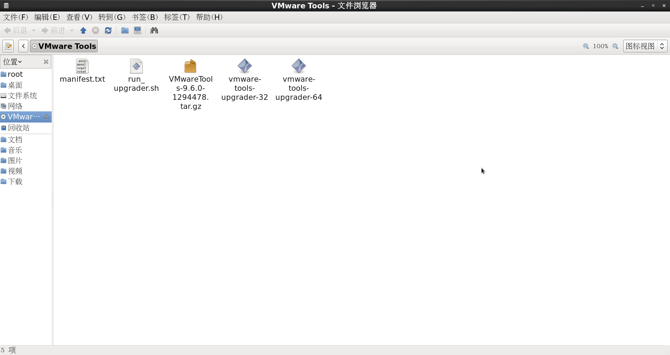
Task: Open the root folder in sidebar
Action: pyautogui.click(x=26, y=74)
